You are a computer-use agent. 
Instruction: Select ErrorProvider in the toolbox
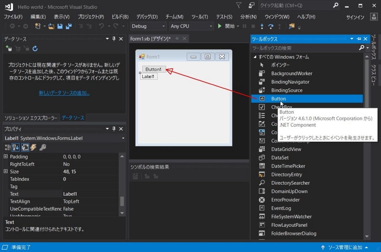click(x=307, y=200)
